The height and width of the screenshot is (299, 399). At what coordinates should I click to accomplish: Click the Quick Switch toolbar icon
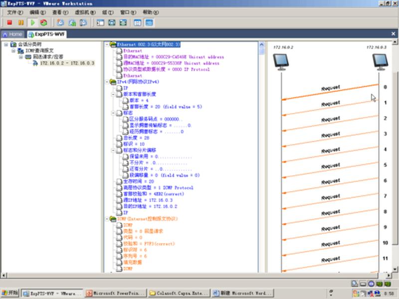(123, 22)
